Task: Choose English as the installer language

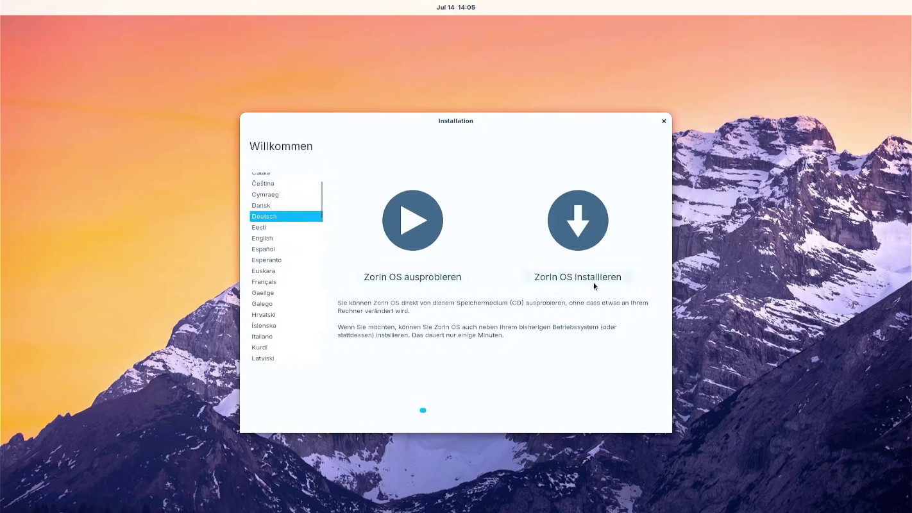Action: pyautogui.click(x=285, y=238)
